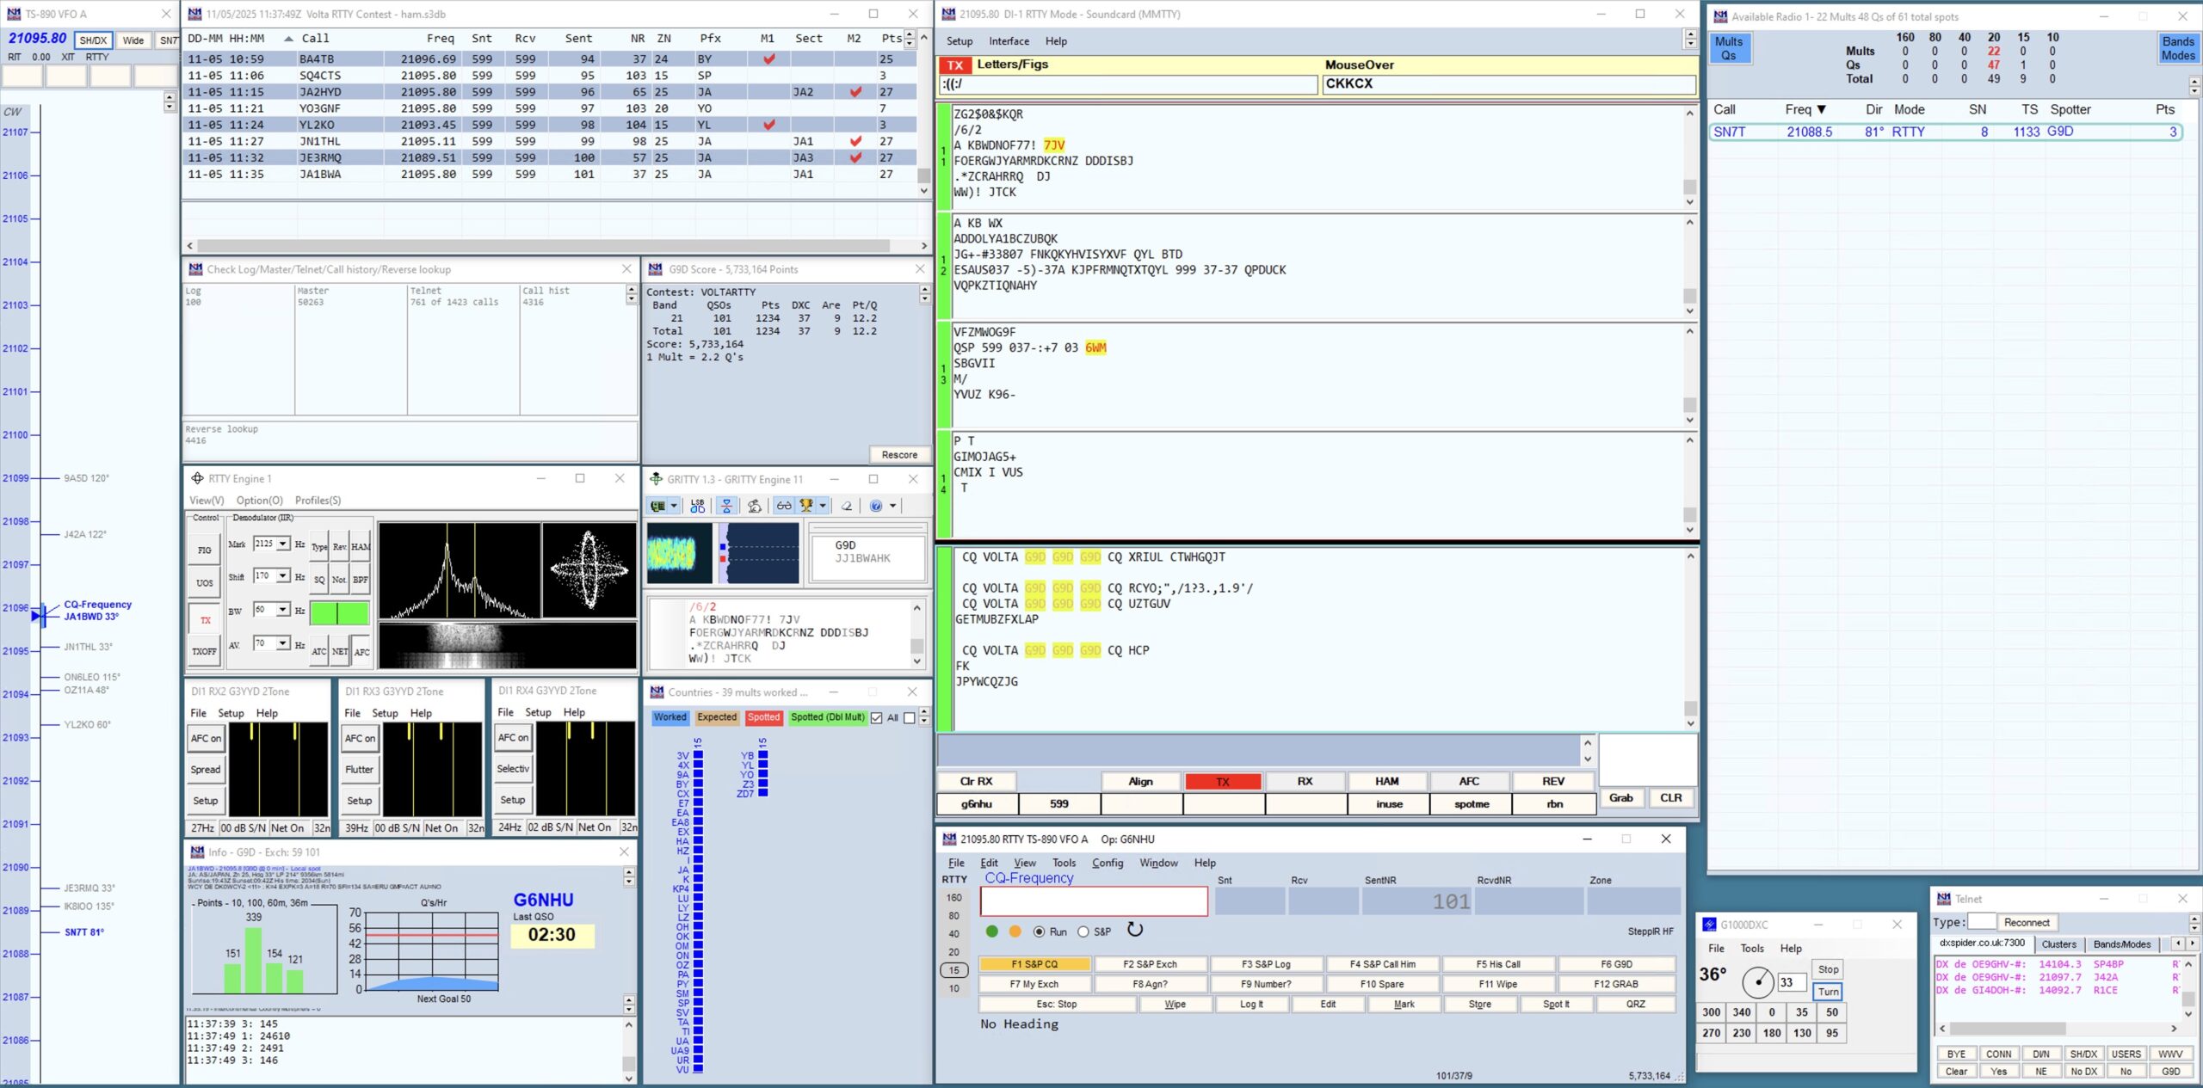Click the soundcard icon in GRITTY toolbar

pos(658,506)
